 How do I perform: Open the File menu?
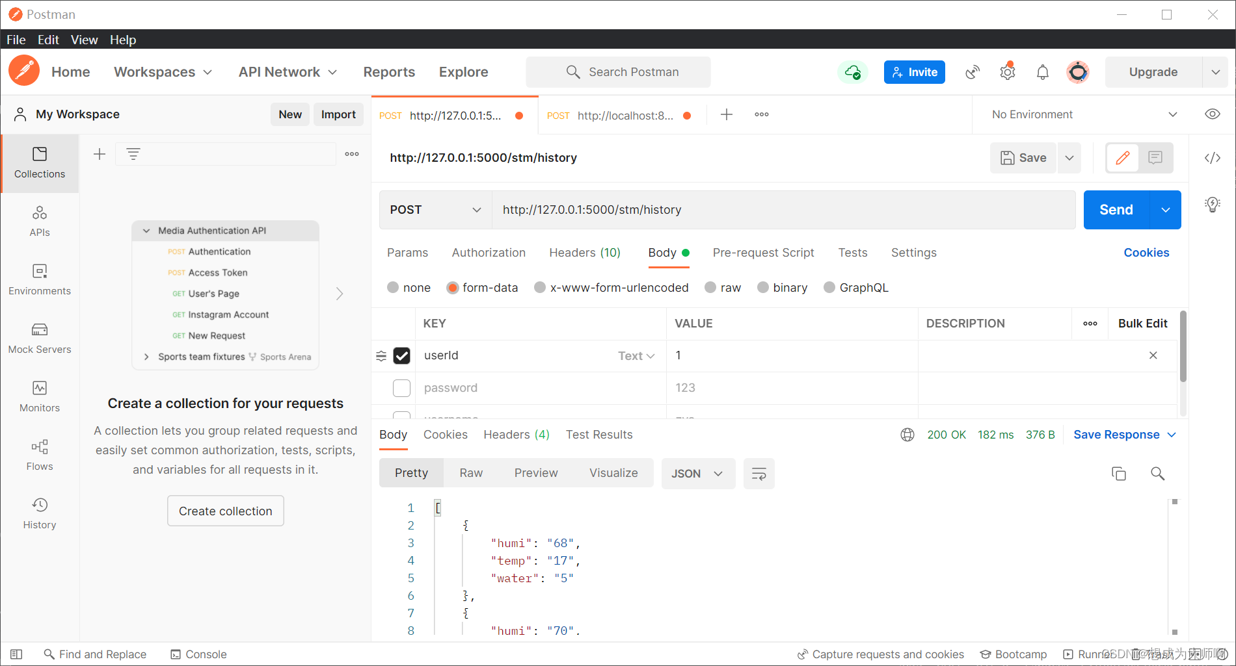coord(16,40)
